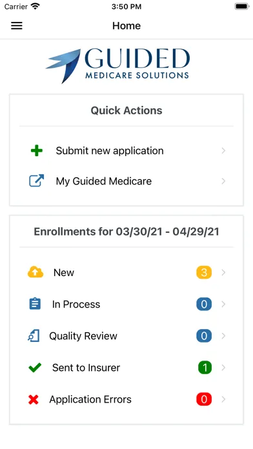Open the In Process row chevron
Viewport: 253px width, 449px height.
tap(223, 304)
